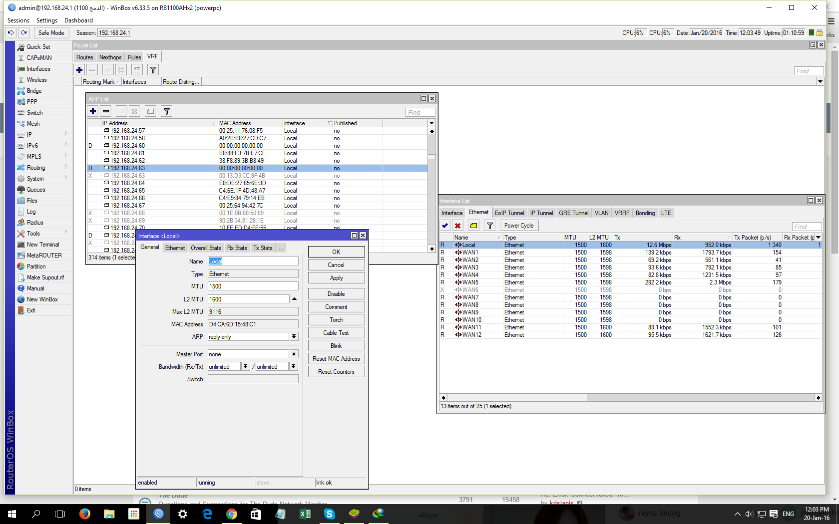The width and height of the screenshot is (839, 524).
Task: Select ARP entry 192.168.24.61
Action: (x=257, y=153)
